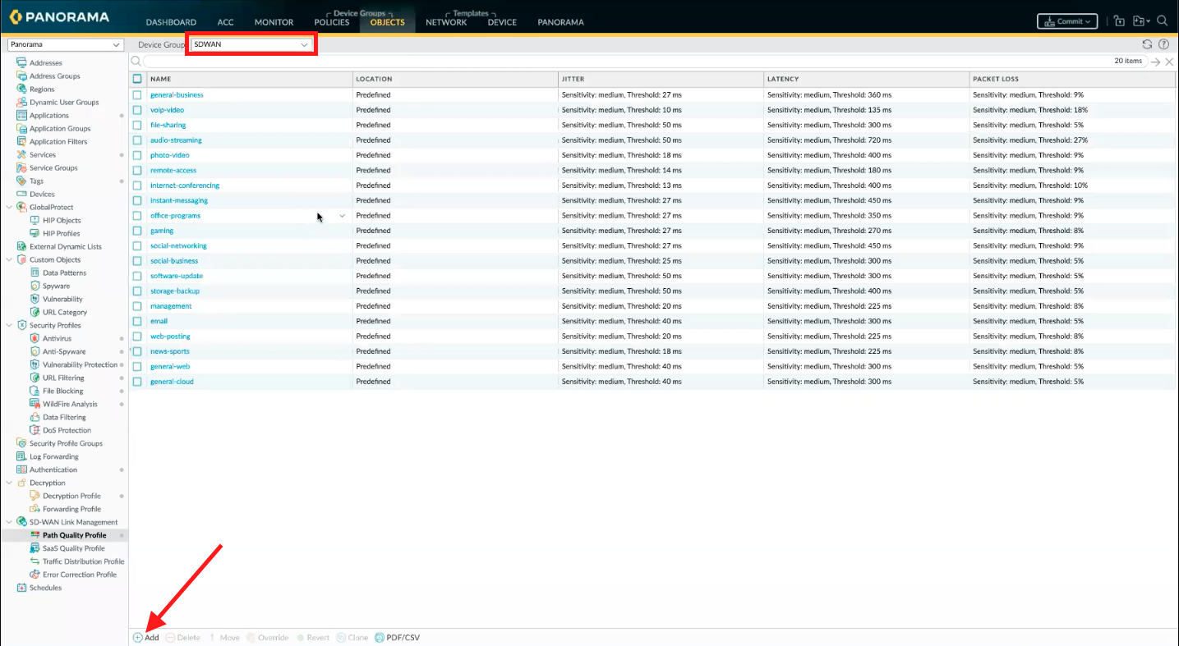Check the box for general-business row
The image size is (1179, 646).
[137, 94]
